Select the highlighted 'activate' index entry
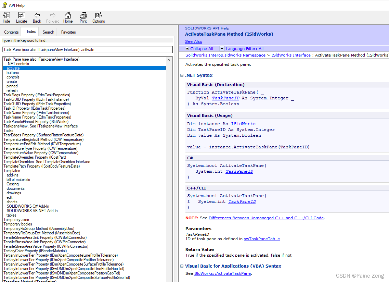The width and height of the screenshot is (389, 282). (85, 68)
